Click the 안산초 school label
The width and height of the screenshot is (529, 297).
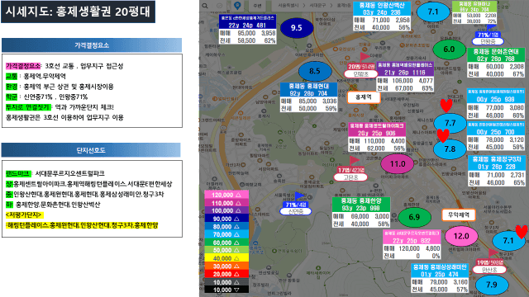(489, 270)
